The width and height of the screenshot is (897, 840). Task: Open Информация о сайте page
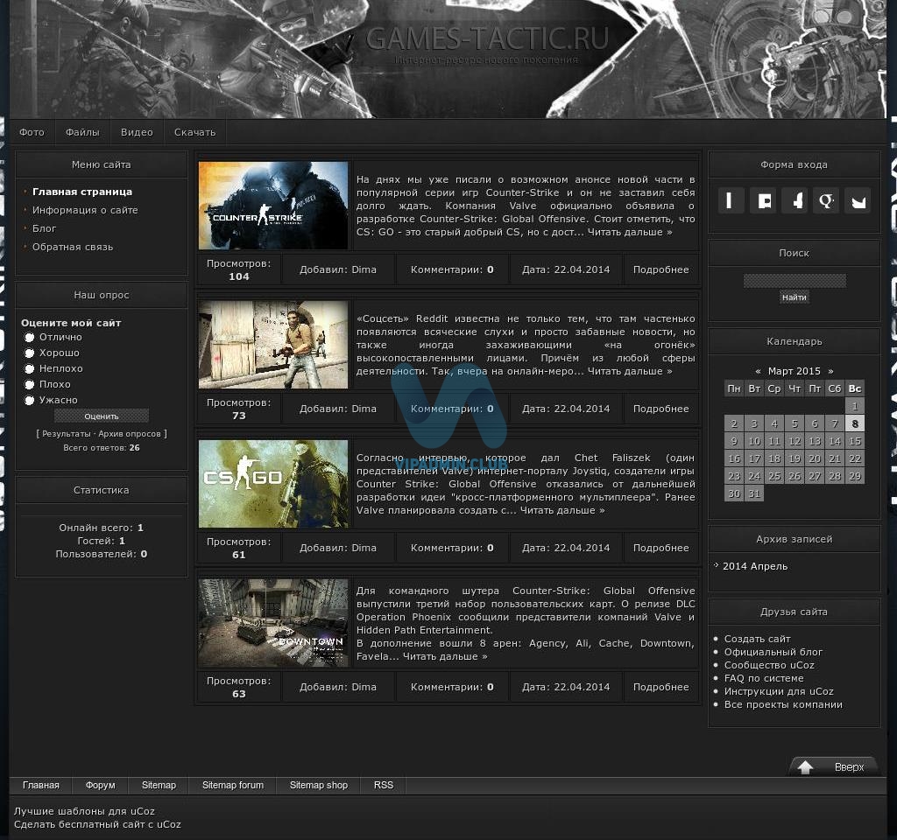click(x=85, y=210)
